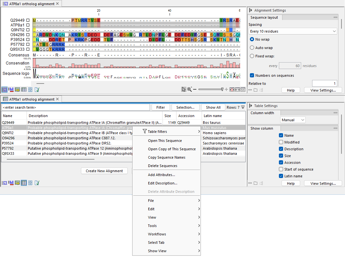Image resolution: width=345 pixels, height=257 pixels.
Task: Click the Filter button
Action: point(161,107)
